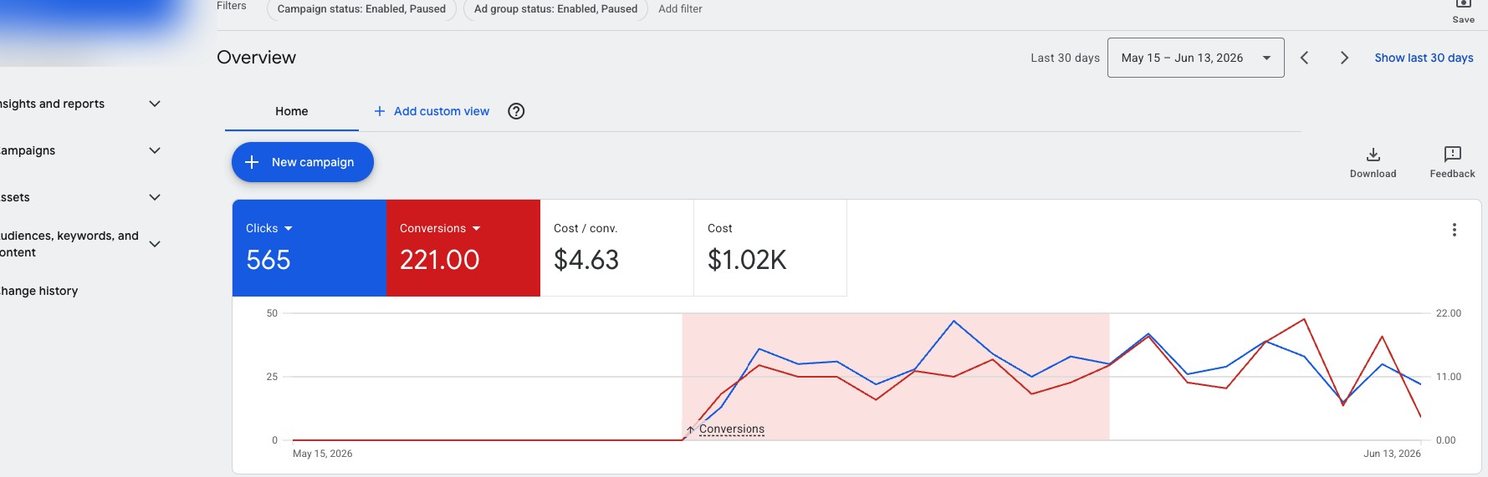This screenshot has height=477, width=1488.
Task: Expand Insights and reports section
Action: (x=155, y=104)
